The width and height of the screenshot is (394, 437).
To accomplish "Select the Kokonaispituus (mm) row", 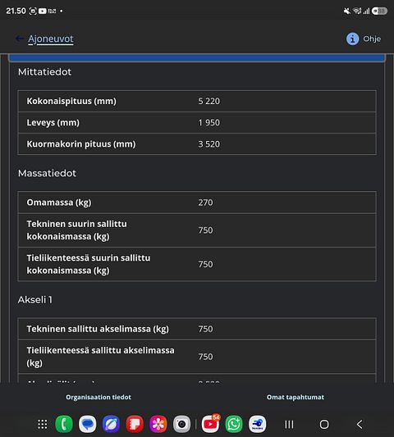I will click(x=197, y=101).
